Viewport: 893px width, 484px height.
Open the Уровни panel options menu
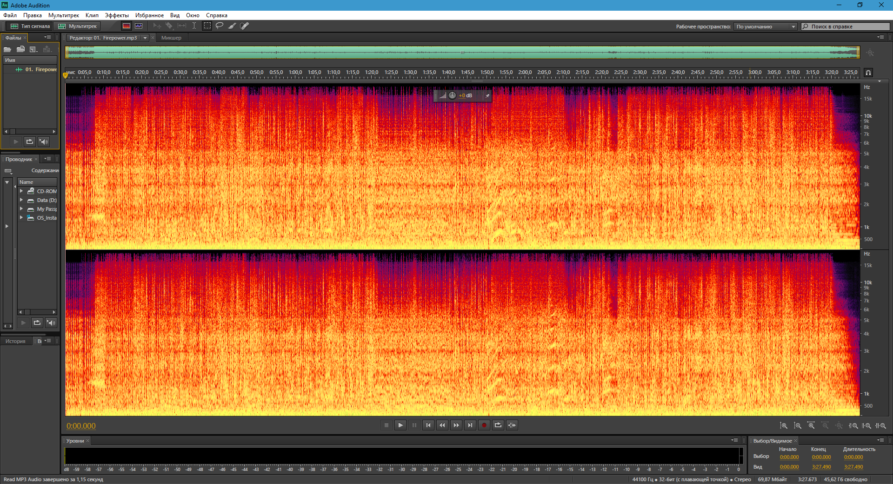(734, 440)
